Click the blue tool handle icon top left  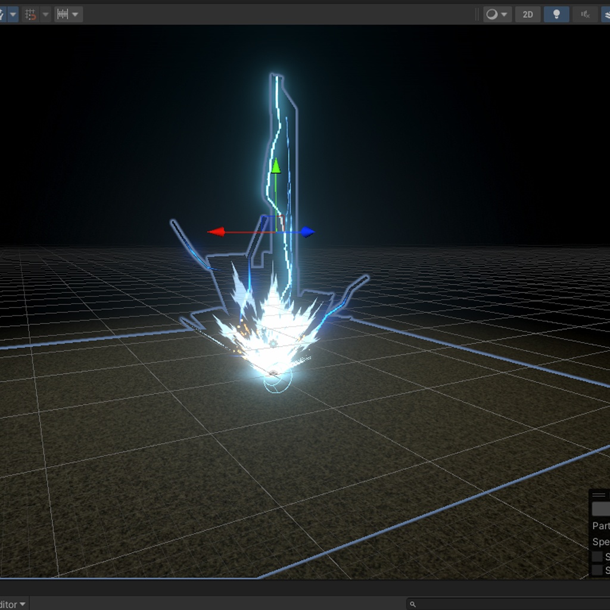(3, 14)
